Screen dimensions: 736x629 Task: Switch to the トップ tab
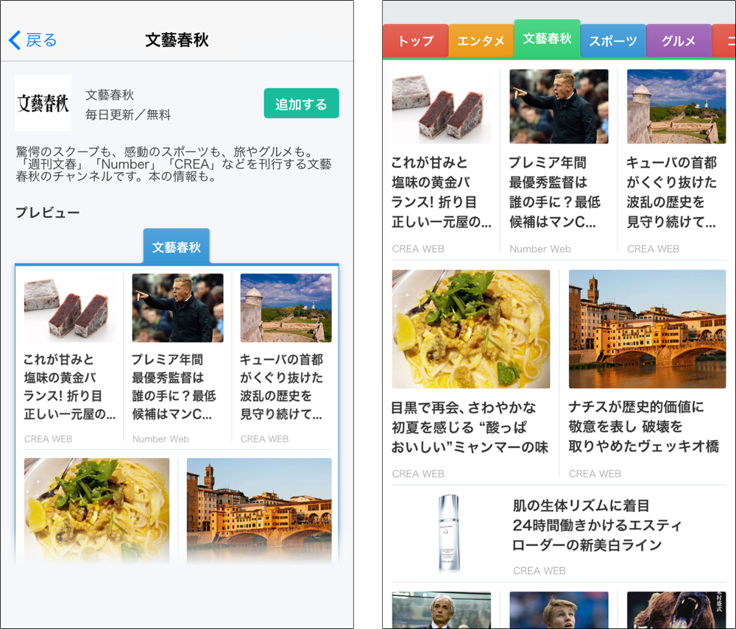pyautogui.click(x=416, y=40)
